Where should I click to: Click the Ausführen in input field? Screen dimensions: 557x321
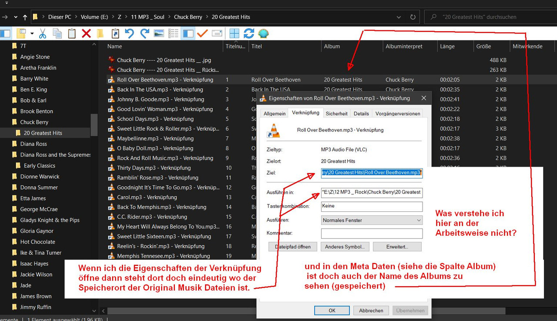click(372, 192)
